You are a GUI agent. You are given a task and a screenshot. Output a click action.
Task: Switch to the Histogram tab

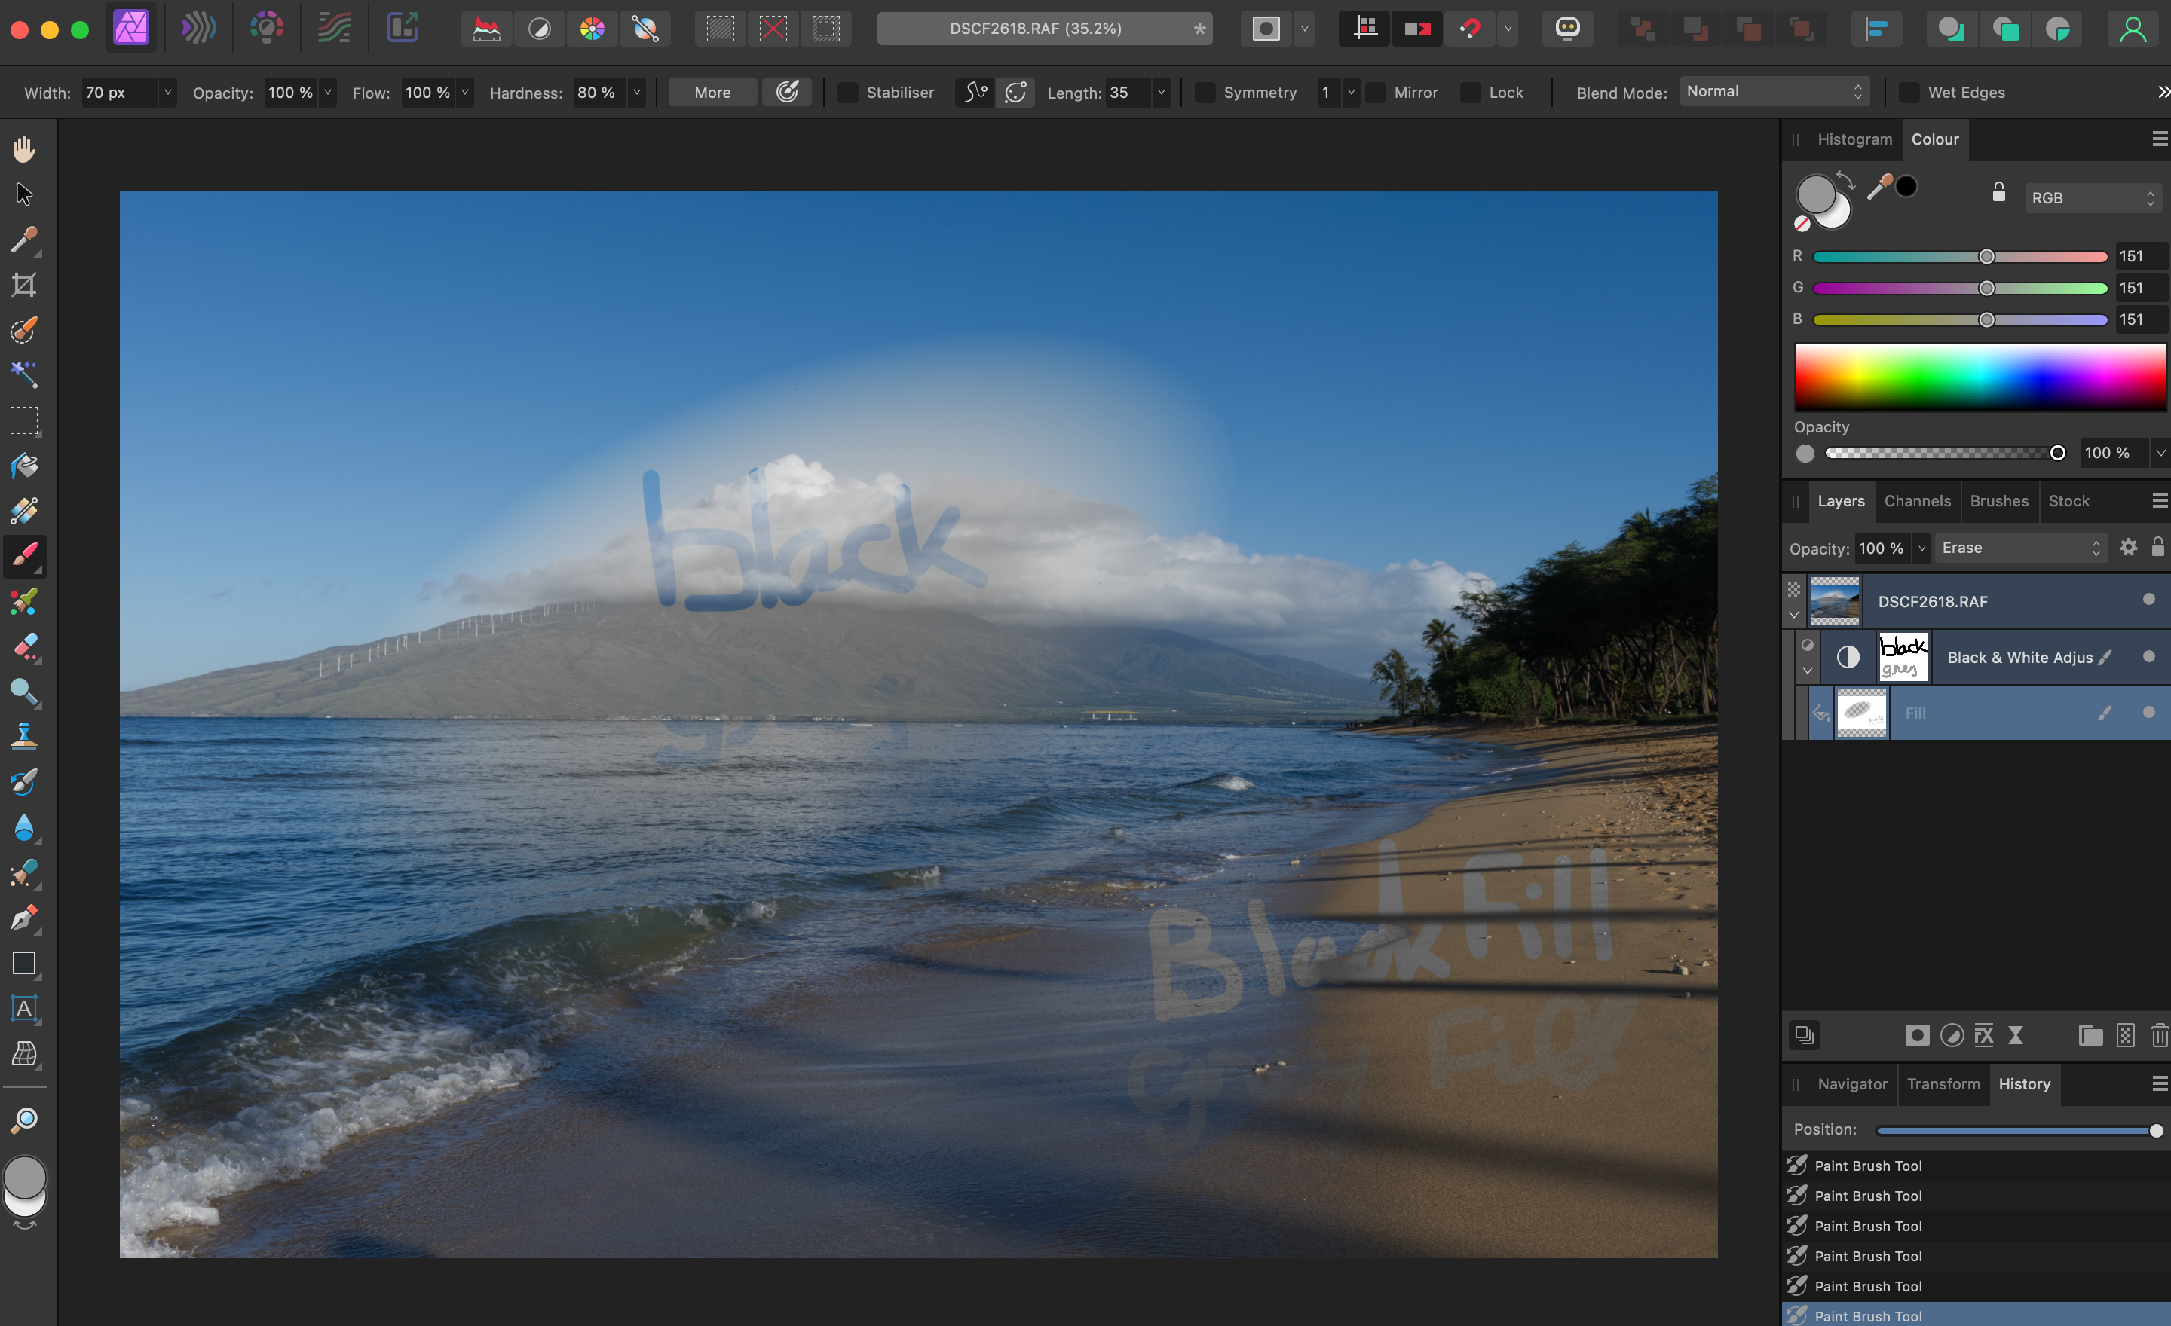(1854, 139)
